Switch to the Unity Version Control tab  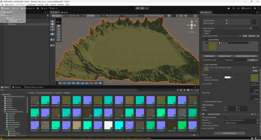33,87
